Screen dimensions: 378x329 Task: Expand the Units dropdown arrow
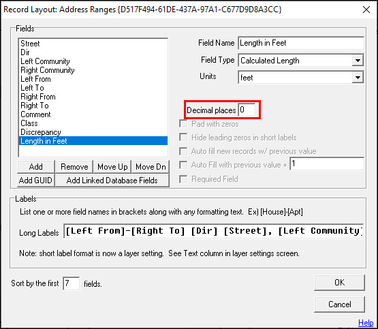point(358,78)
